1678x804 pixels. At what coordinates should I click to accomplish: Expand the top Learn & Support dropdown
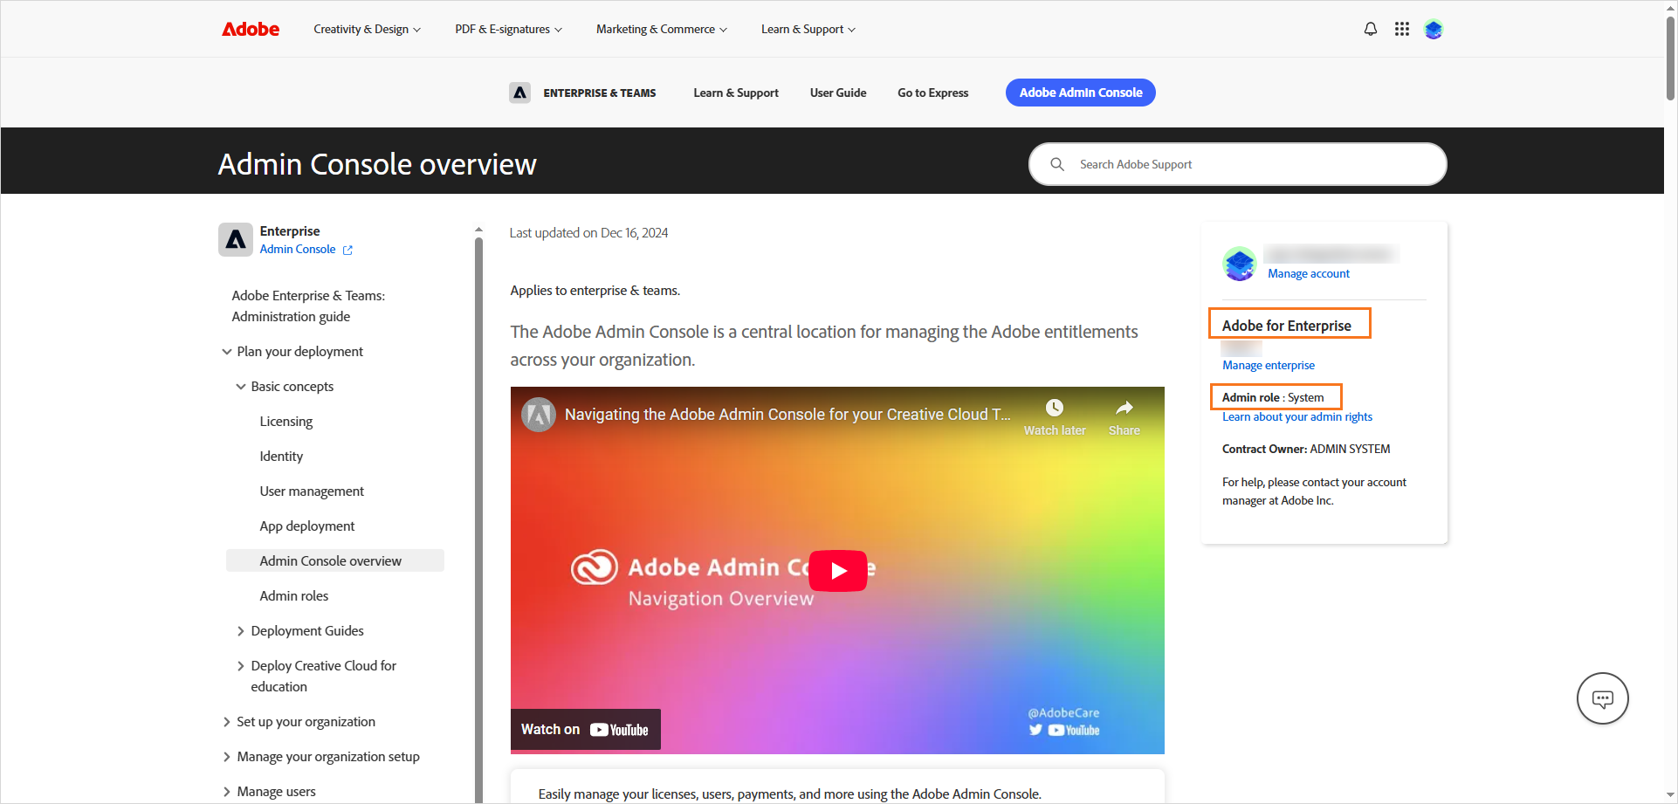[x=808, y=29]
